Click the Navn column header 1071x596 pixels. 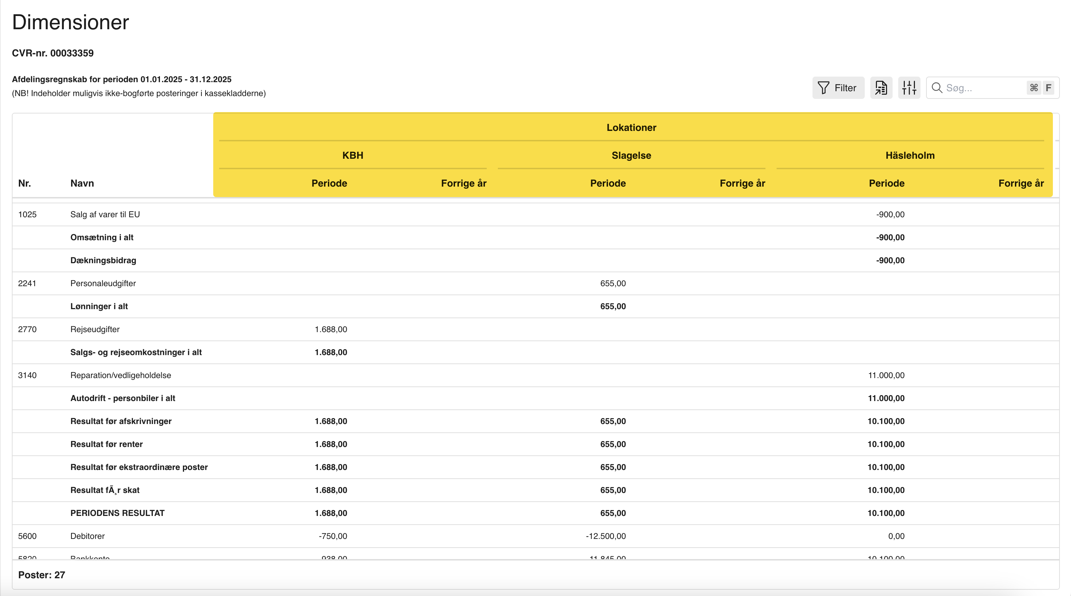click(82, 183)
